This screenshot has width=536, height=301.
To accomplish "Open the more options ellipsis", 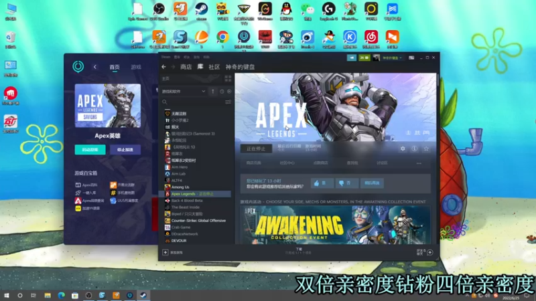I will [x=419, y=163].
